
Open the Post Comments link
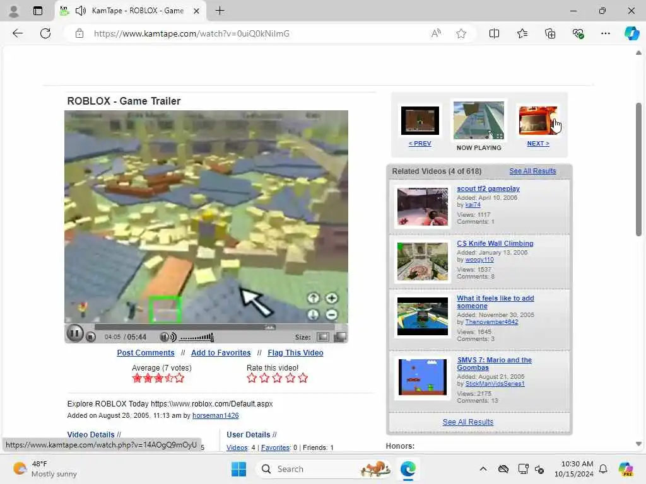[x=146, y=353]
